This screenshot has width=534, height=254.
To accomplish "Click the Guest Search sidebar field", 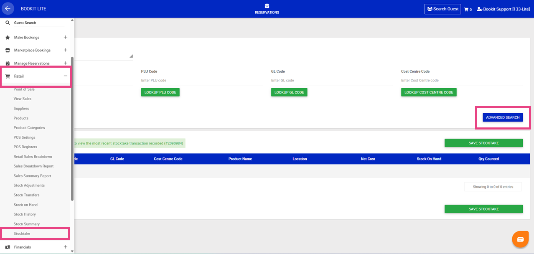I will click(39, 23).
